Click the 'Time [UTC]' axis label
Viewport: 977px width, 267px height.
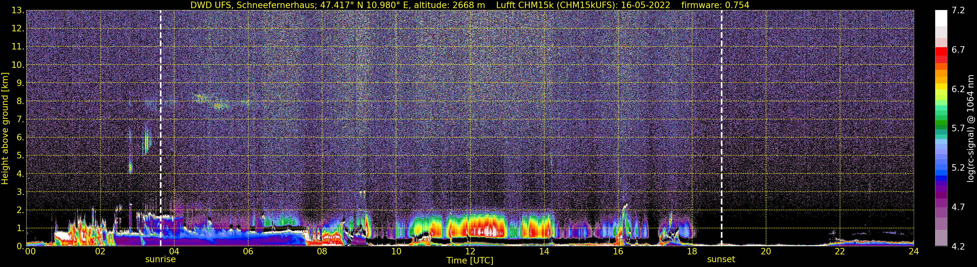click(x=470, y=261)
